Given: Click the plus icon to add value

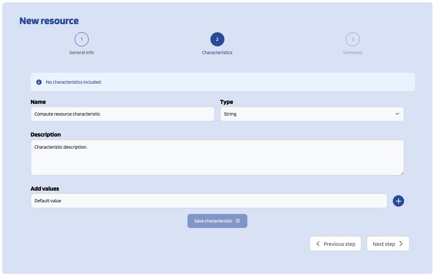Looking at the screenshot, I should (398, 201).
